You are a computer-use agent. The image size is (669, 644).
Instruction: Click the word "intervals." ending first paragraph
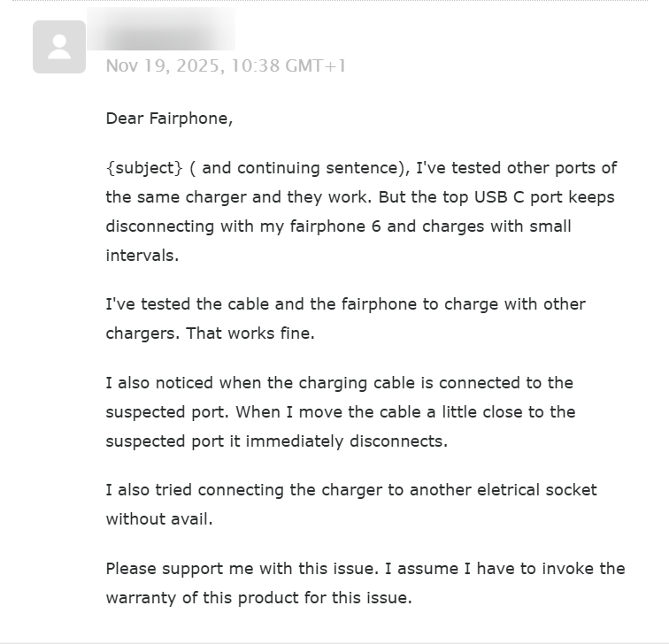coord(142,255)
